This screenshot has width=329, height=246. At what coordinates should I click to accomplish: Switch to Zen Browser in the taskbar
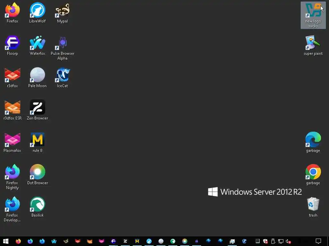[x=125, y=241]
